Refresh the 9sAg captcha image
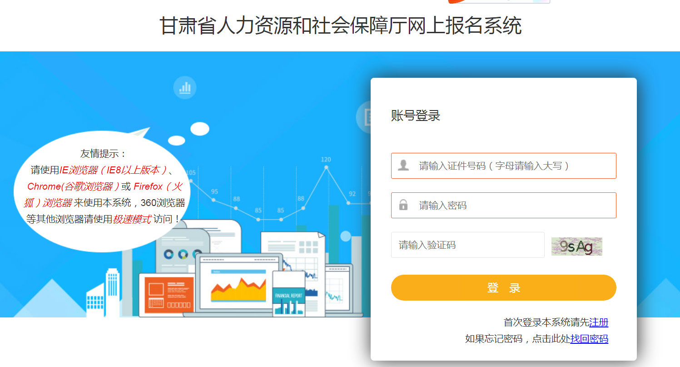The width and height of the screenshot is (680, 367). 577,246
